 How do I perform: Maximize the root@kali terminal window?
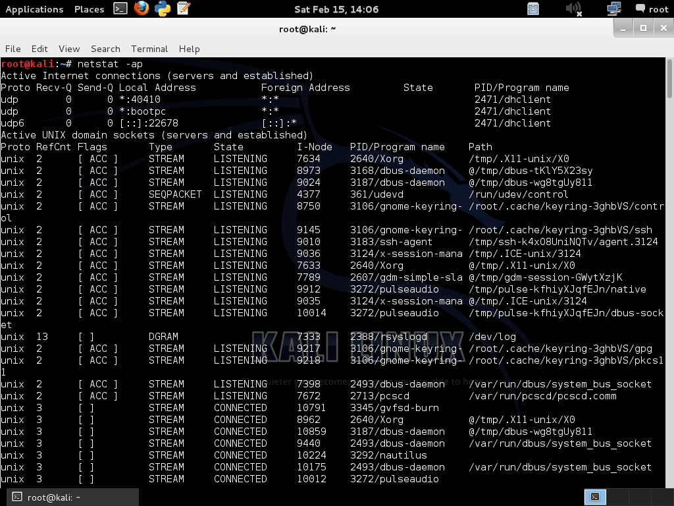click(x=644, y=28)
